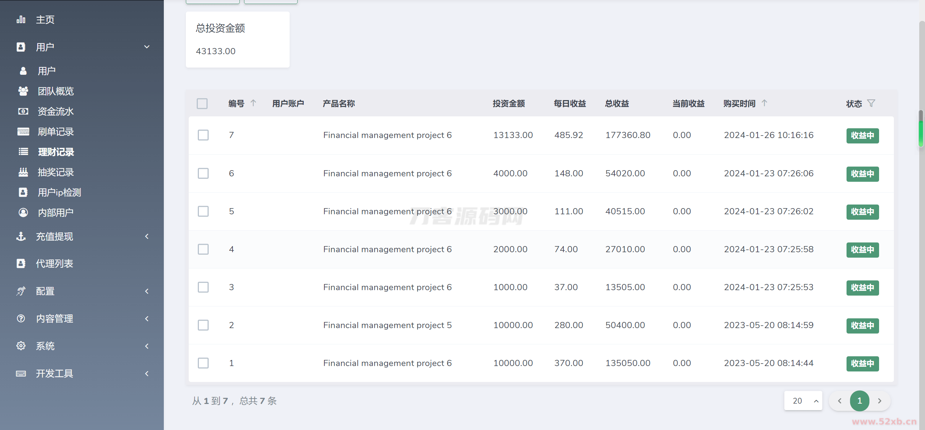Check the checkbox for row number 2

pos(203,325)
